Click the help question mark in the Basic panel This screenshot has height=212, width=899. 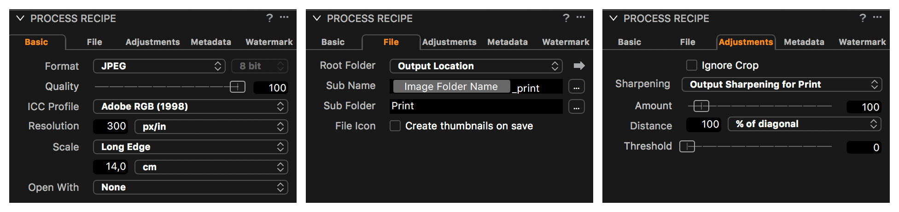tap(269, 18)
